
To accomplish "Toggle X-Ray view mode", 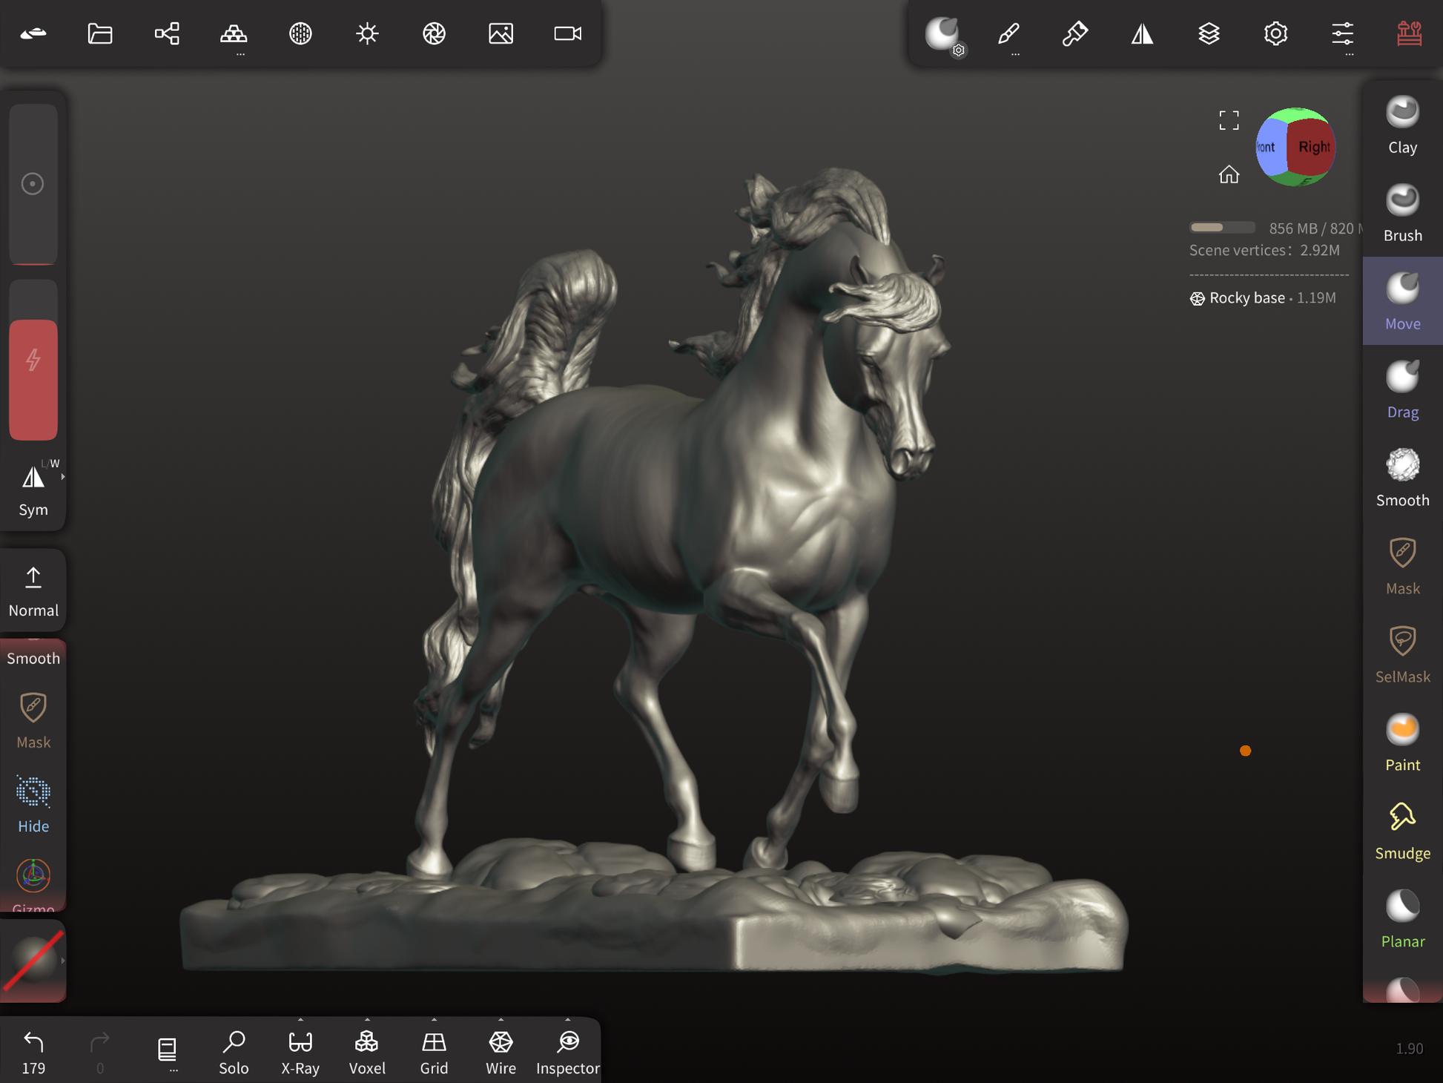I will [x=300, y=1051].
